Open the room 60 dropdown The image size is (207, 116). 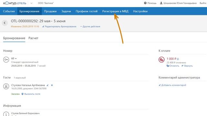coord(14,58)
